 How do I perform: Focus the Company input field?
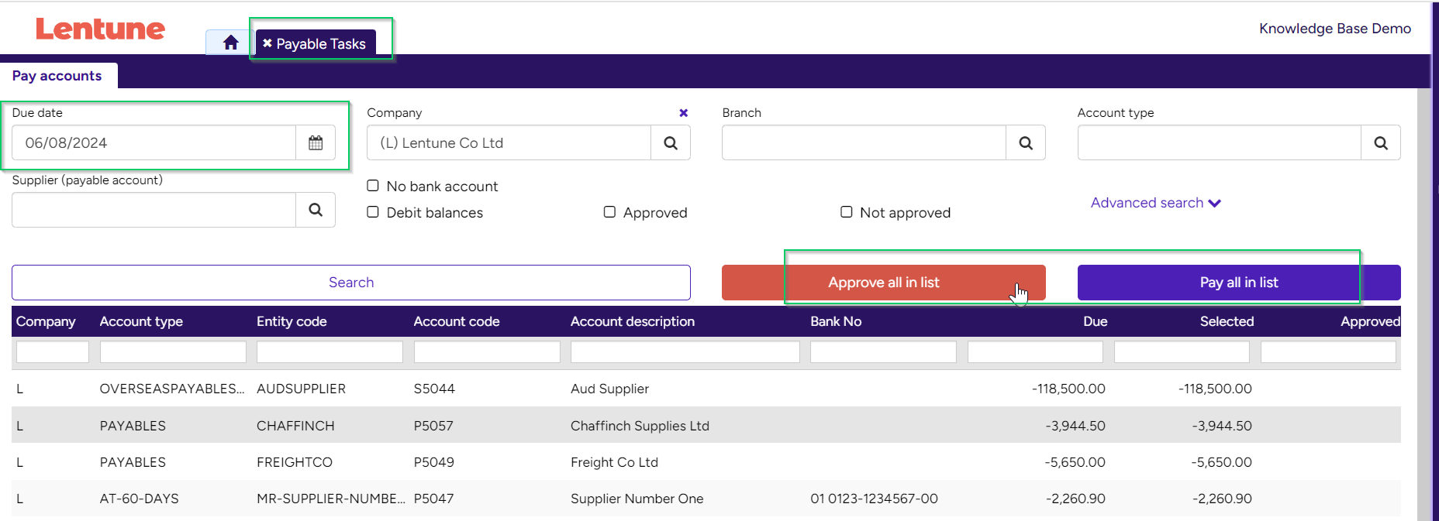pos(509,142)
